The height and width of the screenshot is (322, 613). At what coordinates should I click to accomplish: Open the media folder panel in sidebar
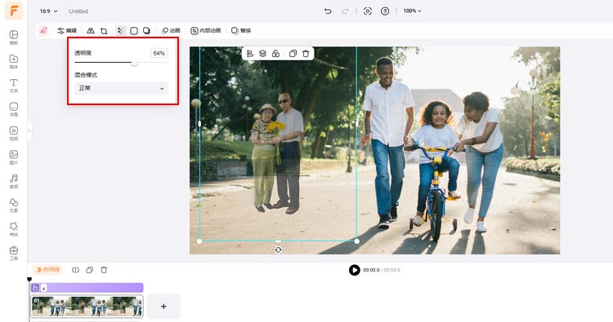pyautogui.click(x=14, y=62)
